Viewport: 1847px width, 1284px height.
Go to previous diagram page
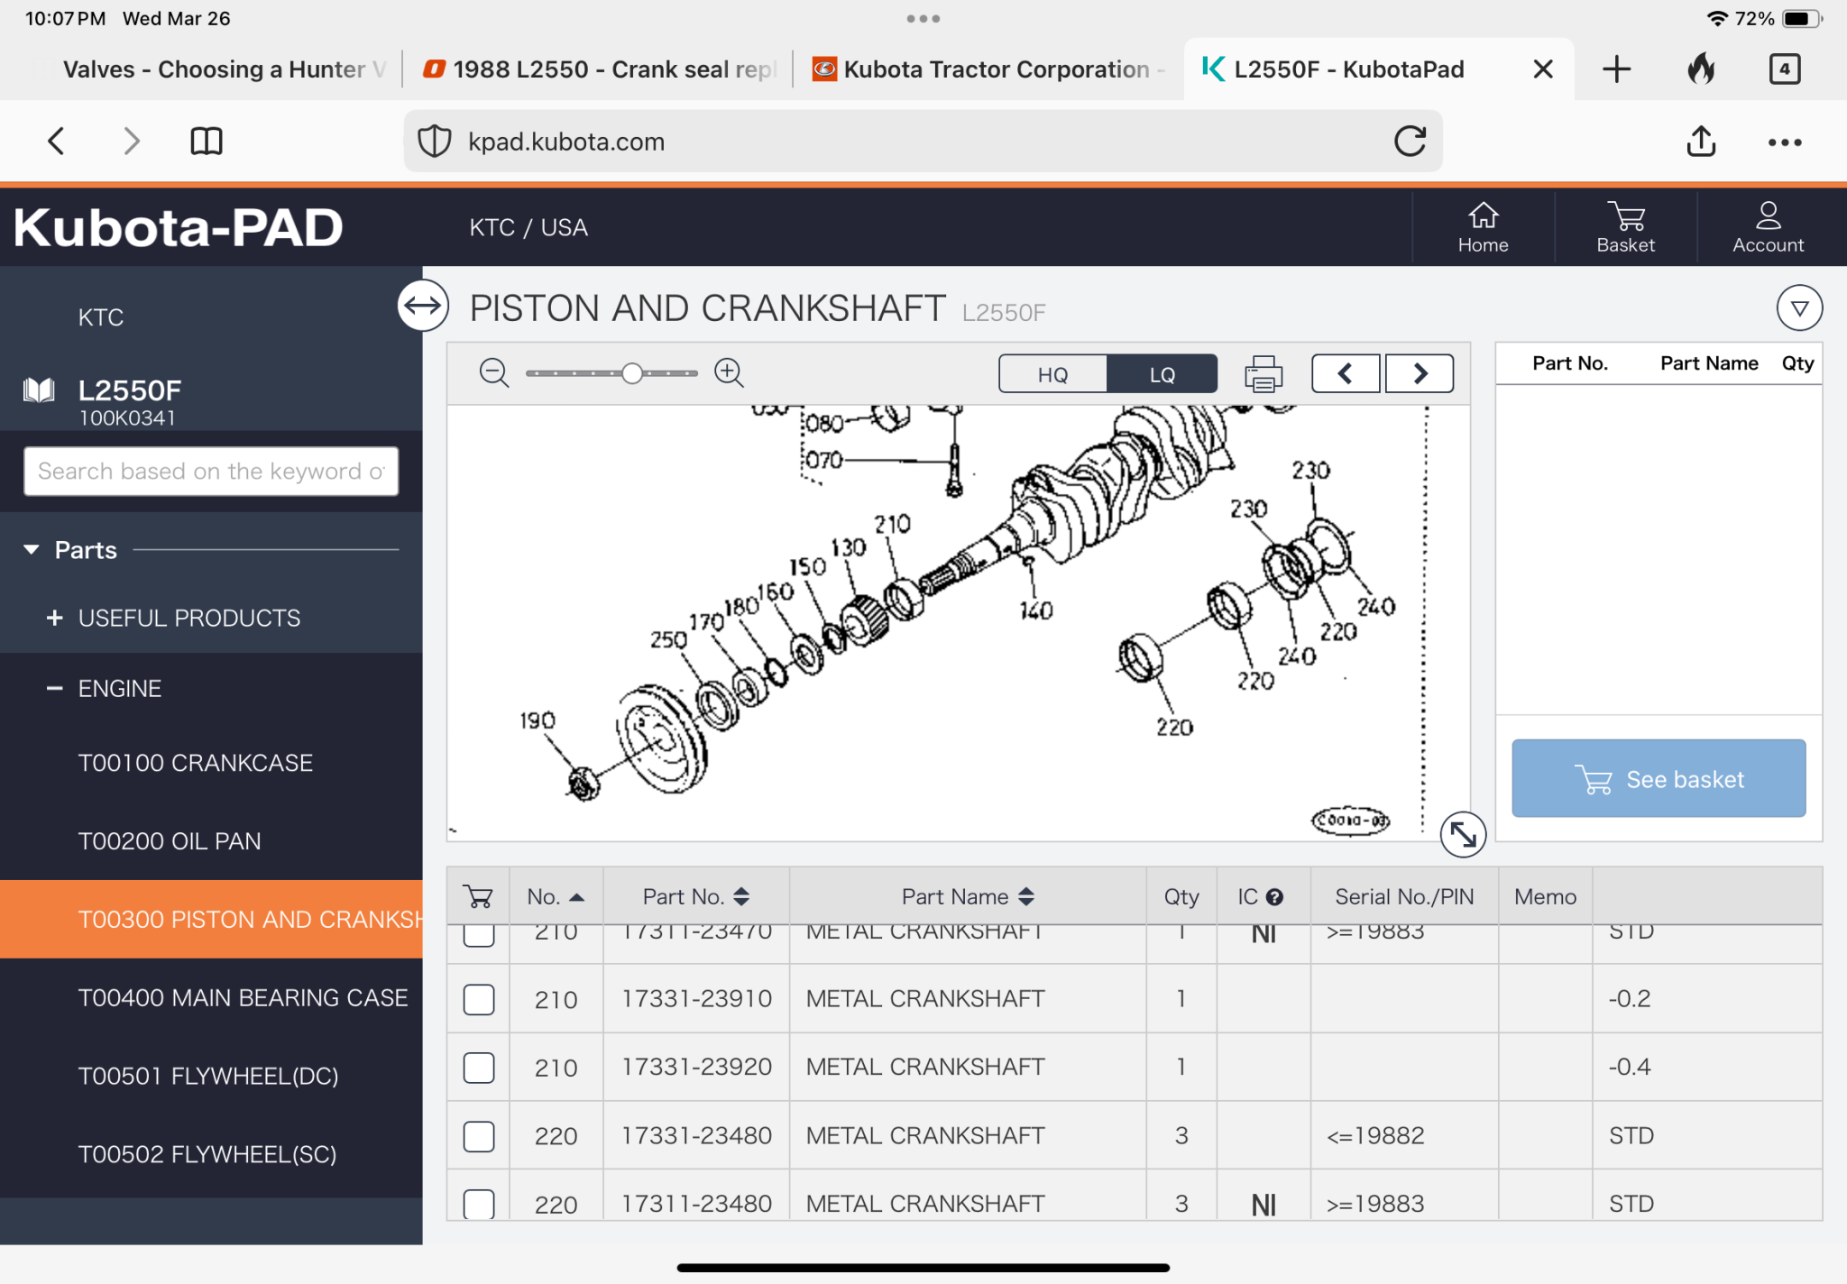(1345, 373)
